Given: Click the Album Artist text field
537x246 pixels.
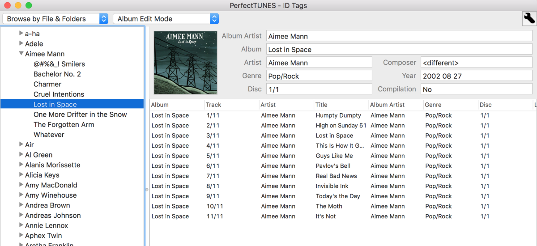Looking at the screenshot, I should [399, 36].
